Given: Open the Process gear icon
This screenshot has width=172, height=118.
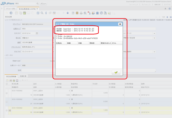Looking at the screenshot, I should (x=101, y=13).
